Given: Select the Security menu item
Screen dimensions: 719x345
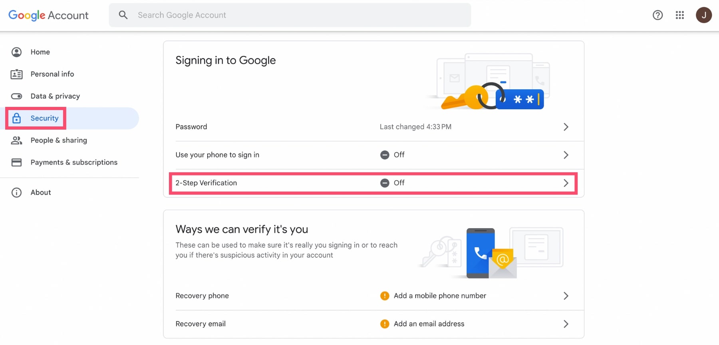Looking at the screenshot, I should click(44, 118).
